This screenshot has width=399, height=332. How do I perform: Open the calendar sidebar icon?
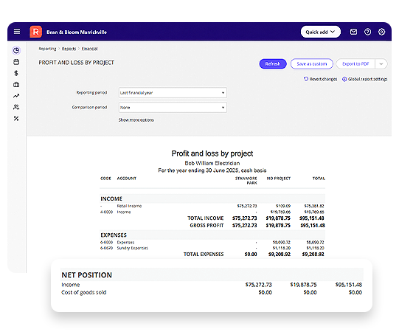coord(16,62)
